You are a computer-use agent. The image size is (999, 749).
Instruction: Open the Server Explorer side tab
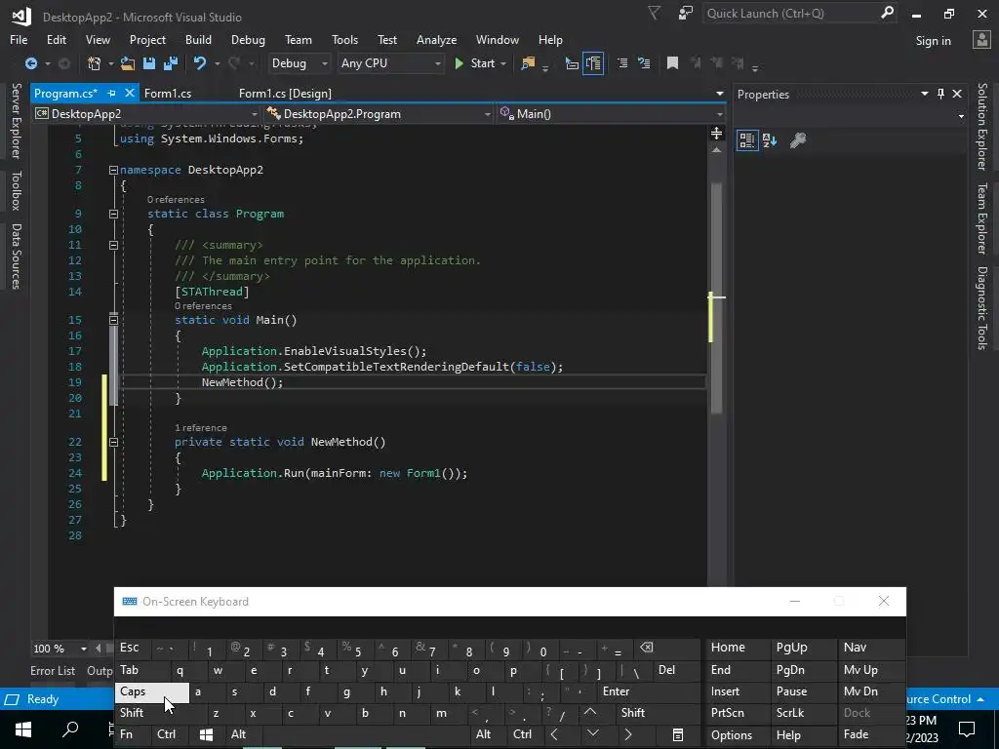coord(16,120)
